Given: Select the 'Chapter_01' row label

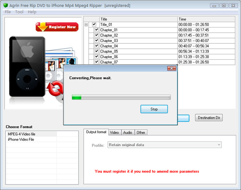Looking at the screenshot, I should tap(109, 30).
